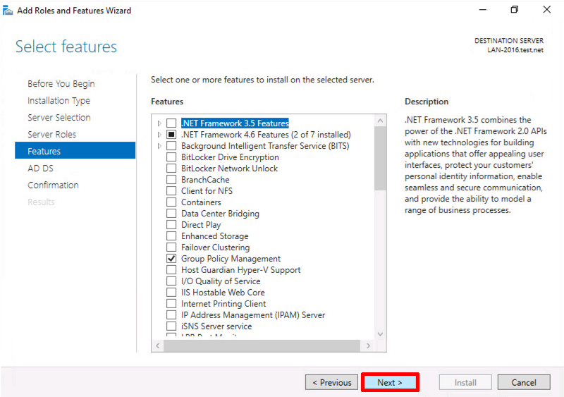564x397 pixels.
Task: Click the scroll down arrow in Features list
Action: (x=380, y=334)
